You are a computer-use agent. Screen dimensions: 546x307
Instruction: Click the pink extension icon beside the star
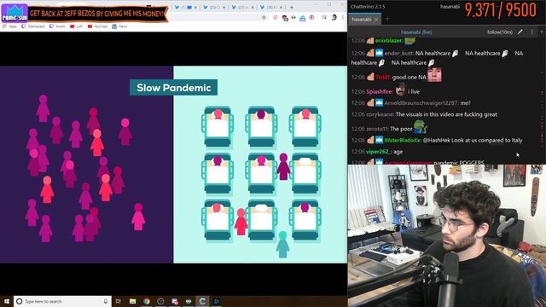[x=276, y=17]
